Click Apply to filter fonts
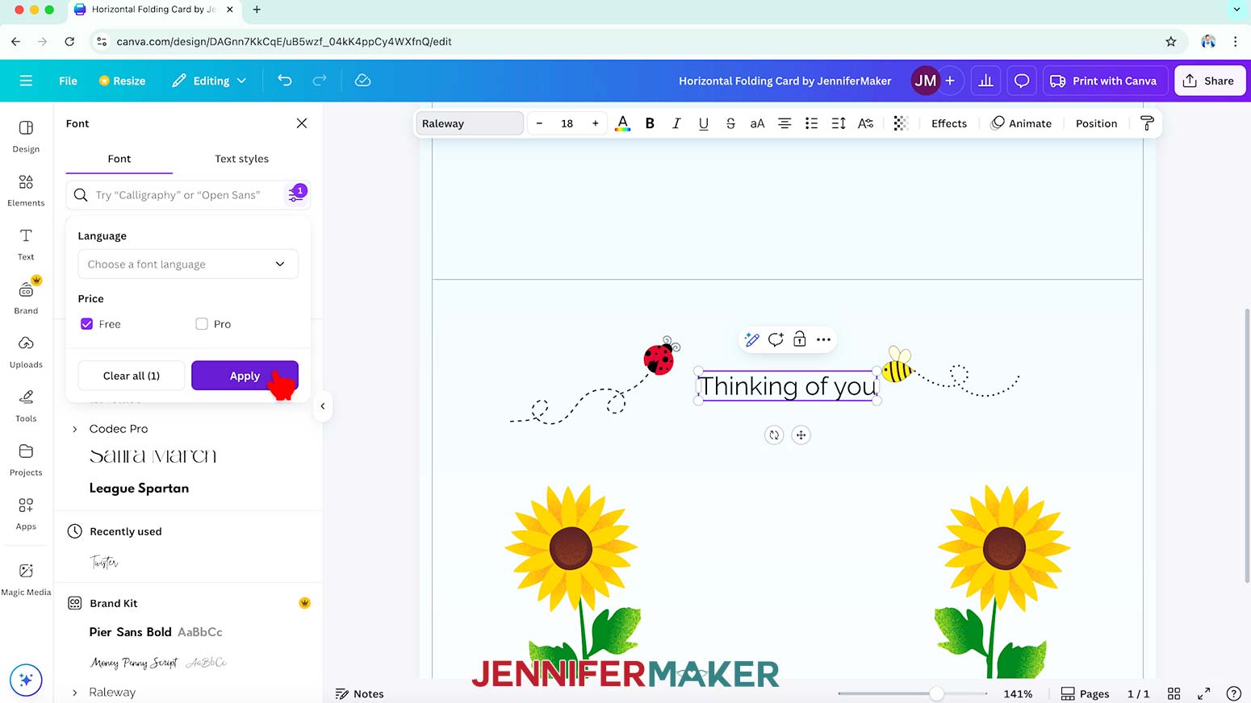 point(245,376)
